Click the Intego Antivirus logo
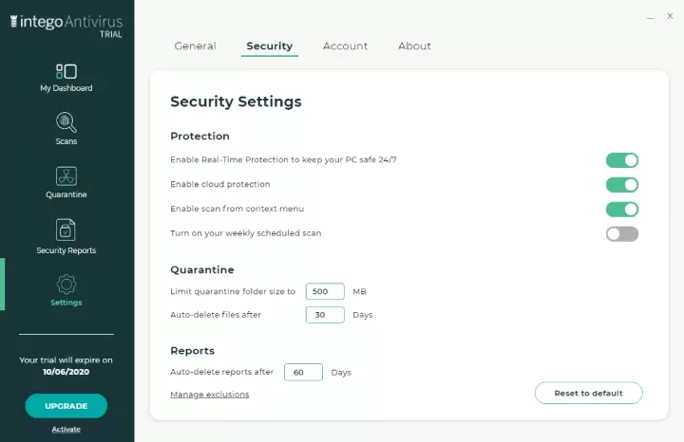This screenshot has height=442, width=684. 66,22
